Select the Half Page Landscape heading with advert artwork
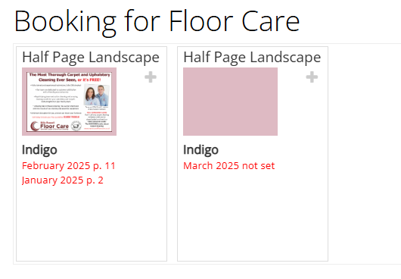The width and height of the screenshot is (401, 279). coord(91,57)
